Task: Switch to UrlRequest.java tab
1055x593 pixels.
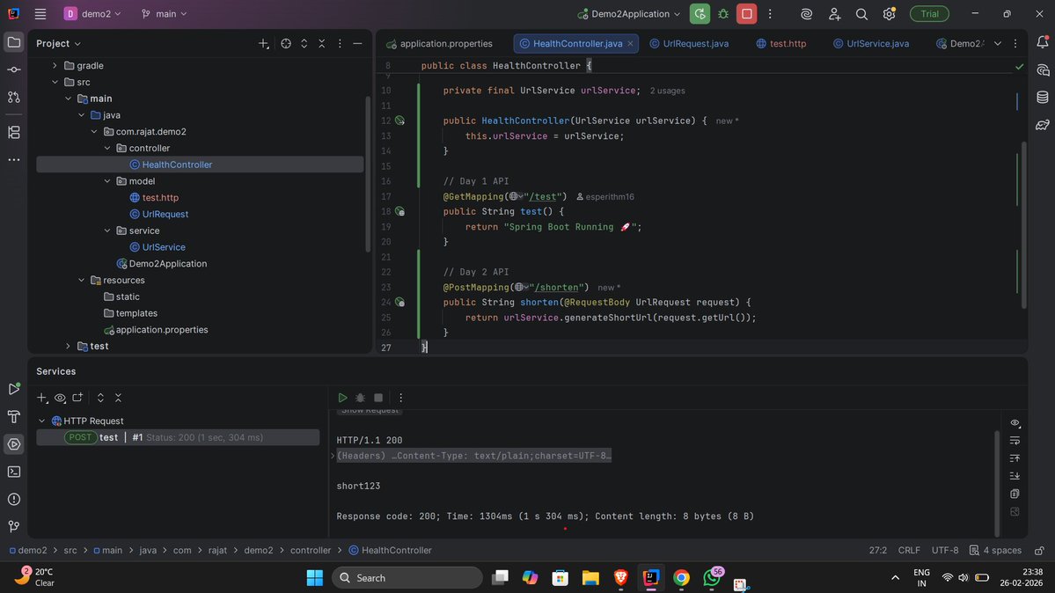Action: [689, 43]
